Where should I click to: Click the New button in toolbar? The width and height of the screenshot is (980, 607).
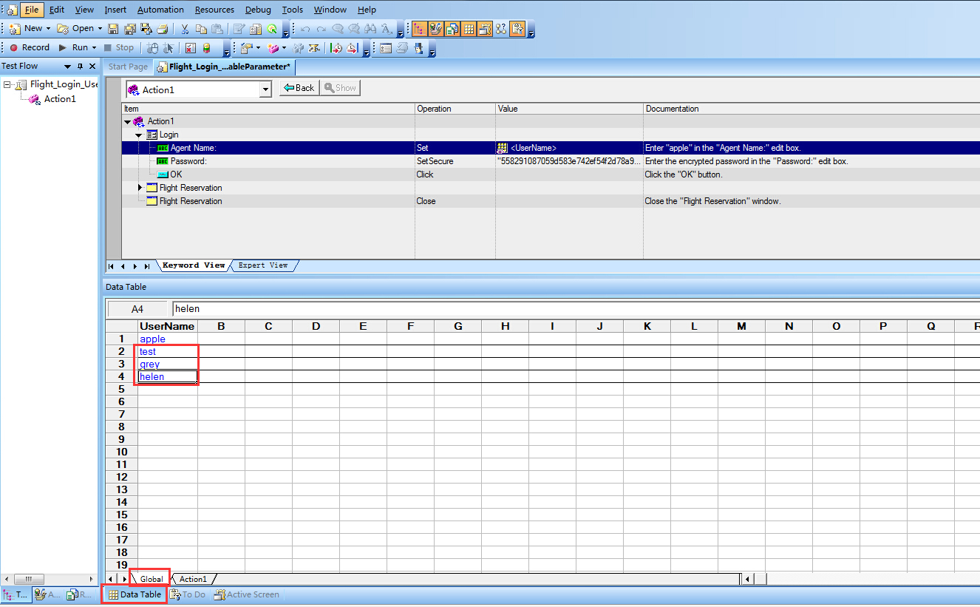coord(27,29)
